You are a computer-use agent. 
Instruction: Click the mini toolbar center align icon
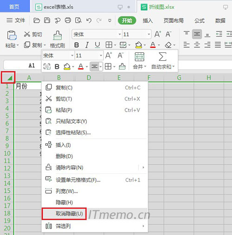[94, 67]
